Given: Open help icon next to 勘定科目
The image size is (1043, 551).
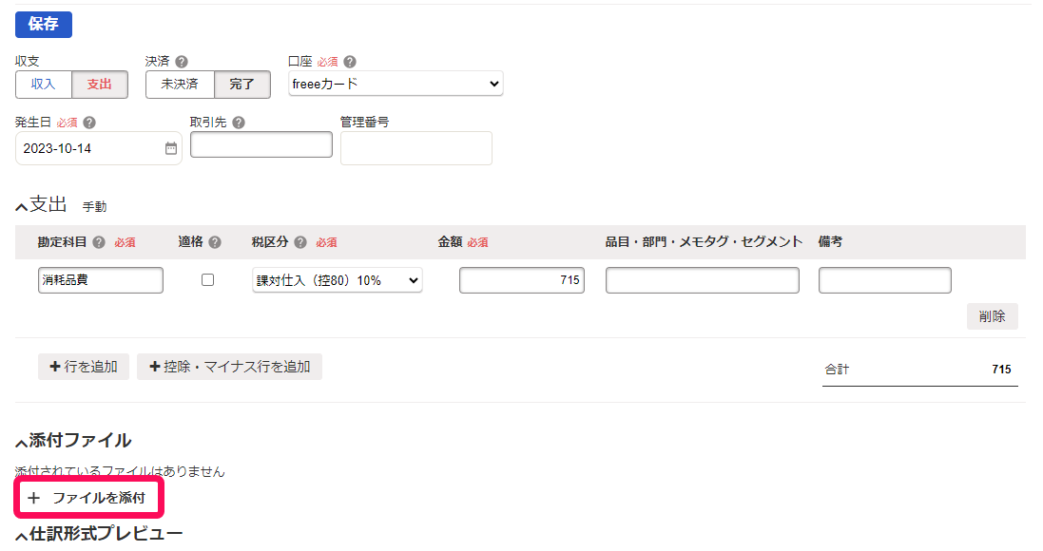Looking at the screenshot, I should pyautogui.click(x=99, y=242).
